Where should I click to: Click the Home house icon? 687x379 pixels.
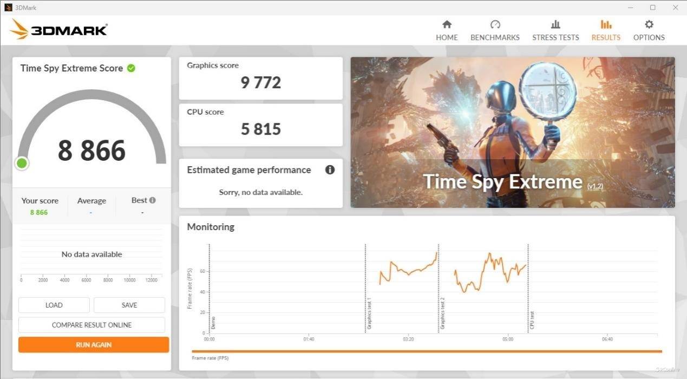[447, 24]
